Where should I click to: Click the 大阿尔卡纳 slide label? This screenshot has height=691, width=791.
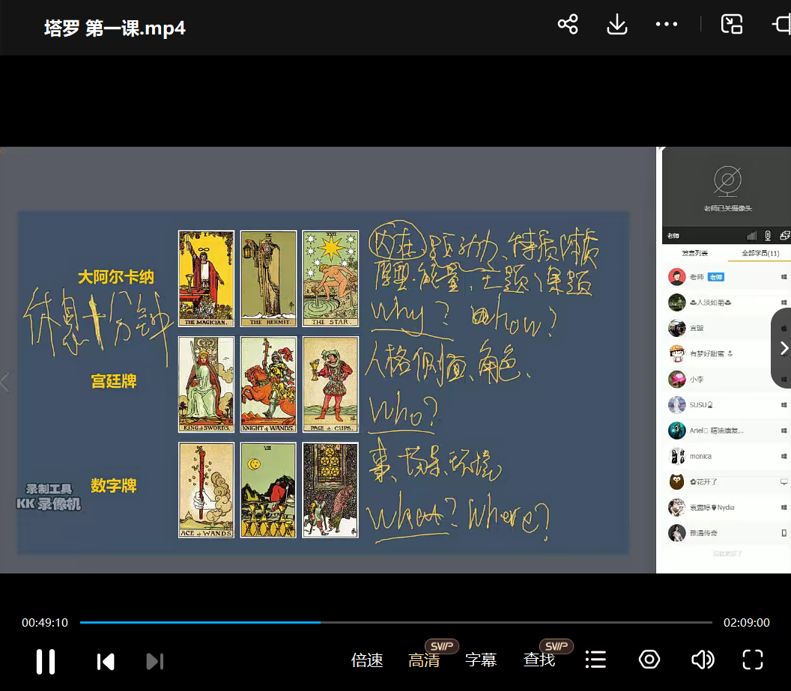pyautogui.click(x=116, y=277)
